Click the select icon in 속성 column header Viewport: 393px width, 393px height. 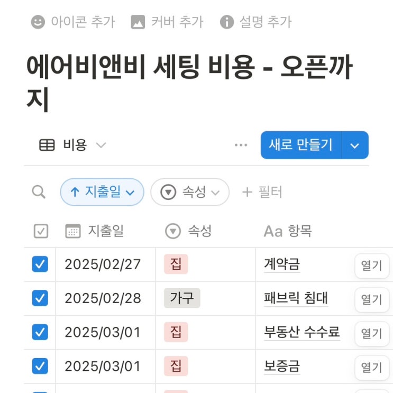[173, 231]
